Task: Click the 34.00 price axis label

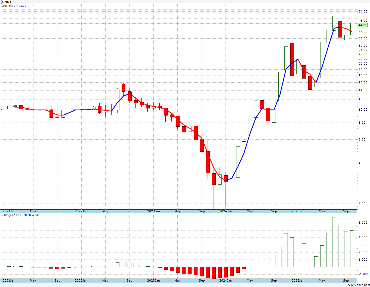Action: pyautogui.click(x=363, y=38)
